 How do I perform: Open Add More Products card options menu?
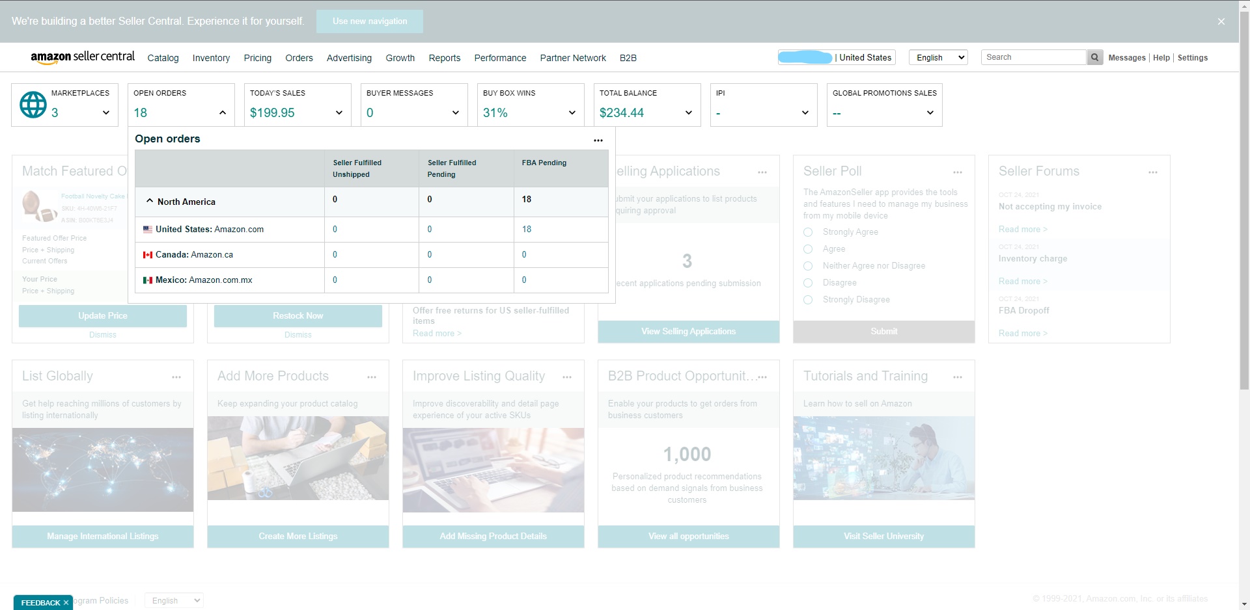coord(372,377)
